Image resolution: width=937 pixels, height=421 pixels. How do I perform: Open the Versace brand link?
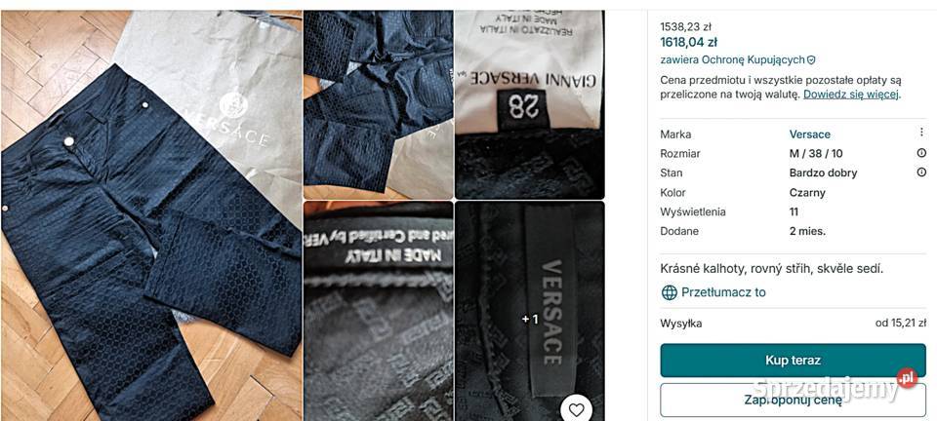(810, 134)
